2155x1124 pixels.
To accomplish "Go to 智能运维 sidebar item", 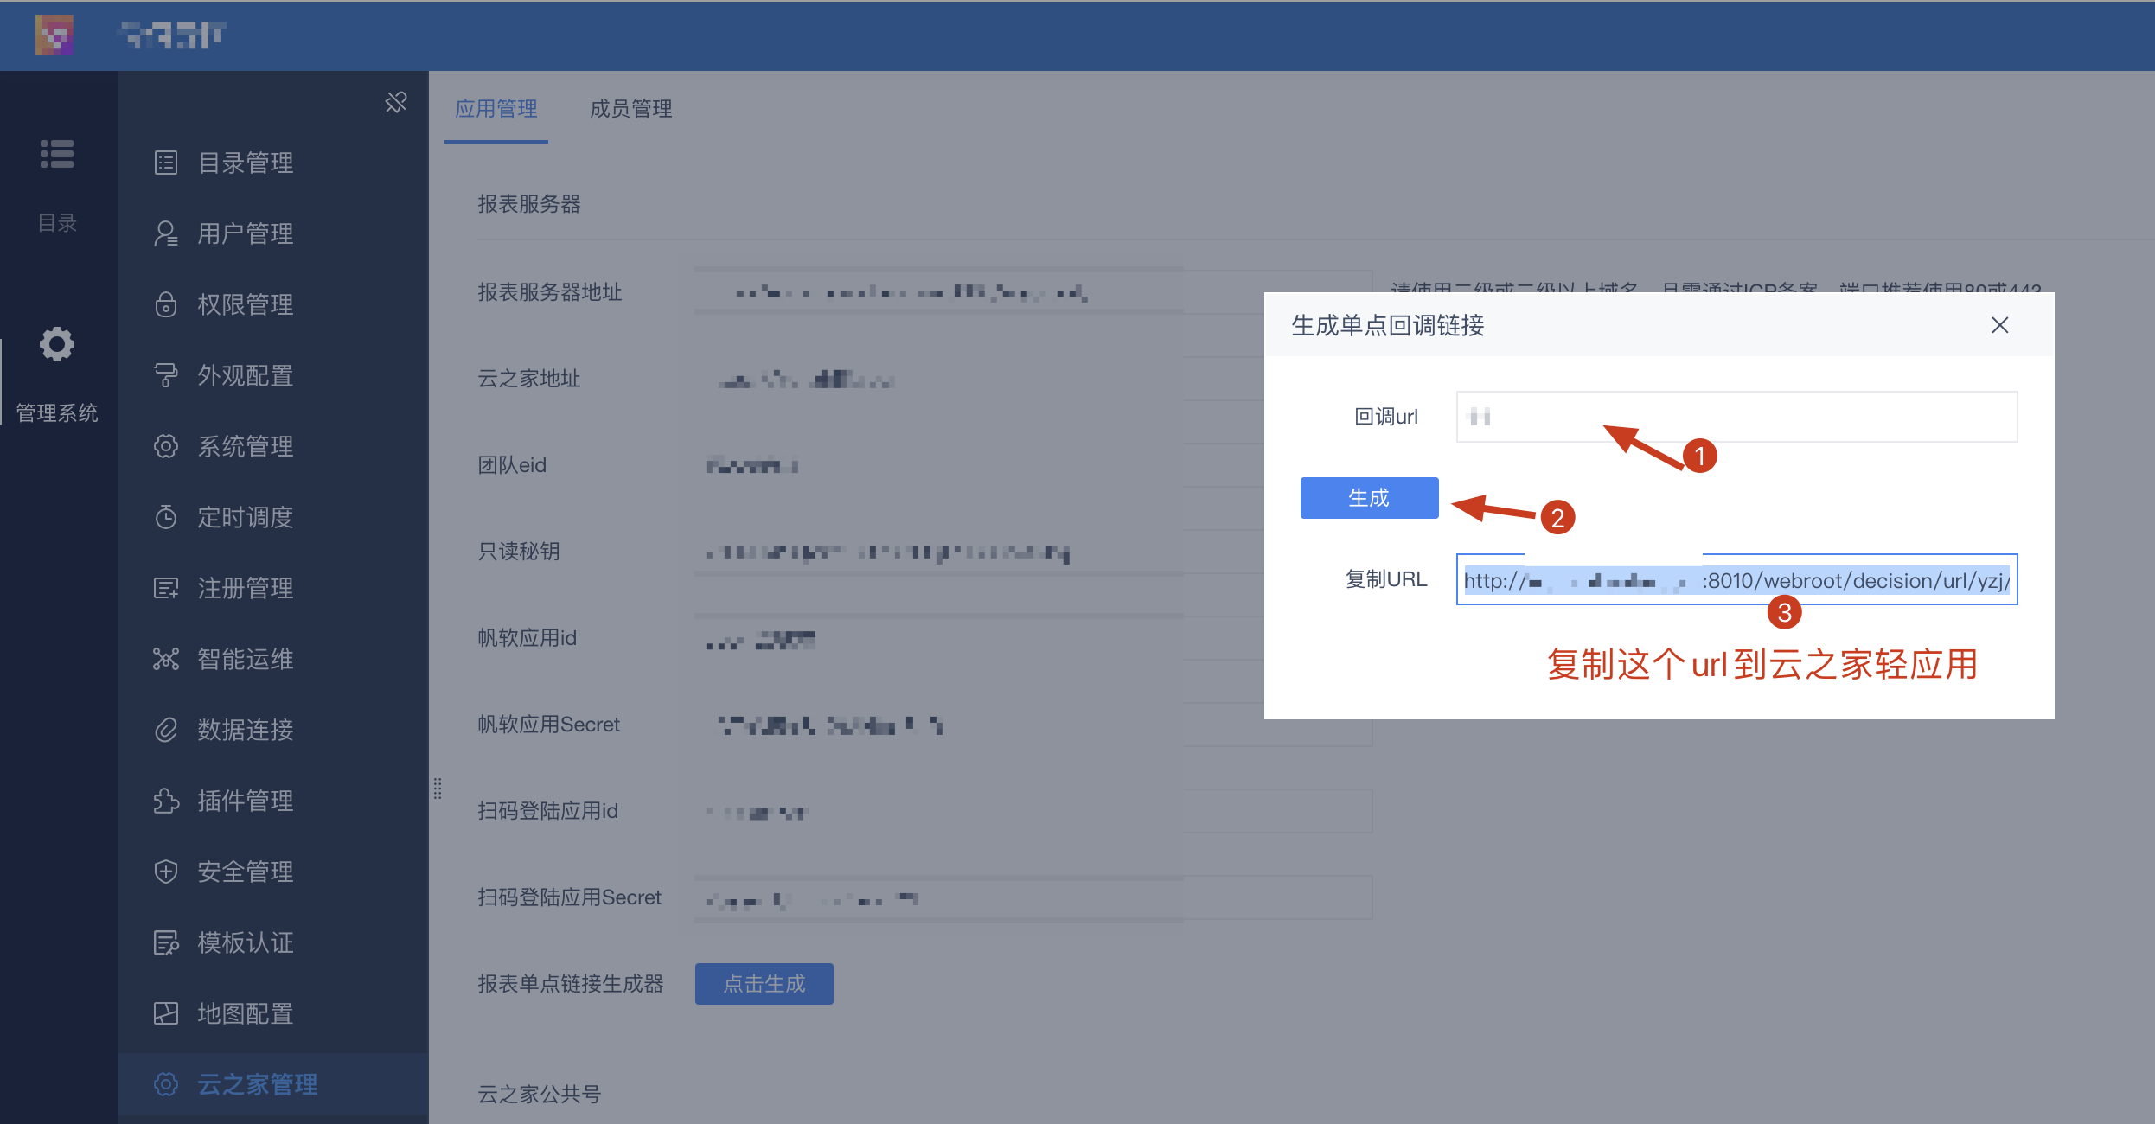I will (246, 659).
